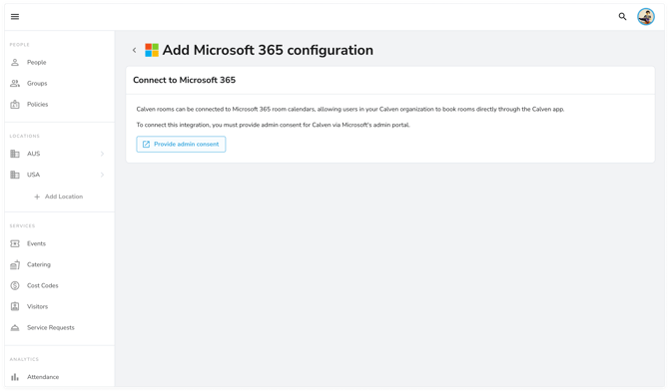Image resolution: width=669 pixels, height=392 pixels.
Task: Click the ANALYTICS section label
Action: 24,360
